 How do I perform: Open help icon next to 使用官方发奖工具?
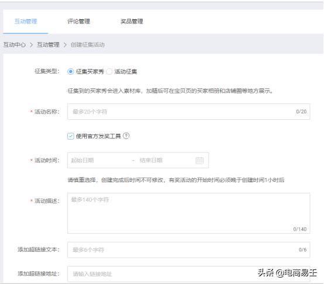point(126,136)
